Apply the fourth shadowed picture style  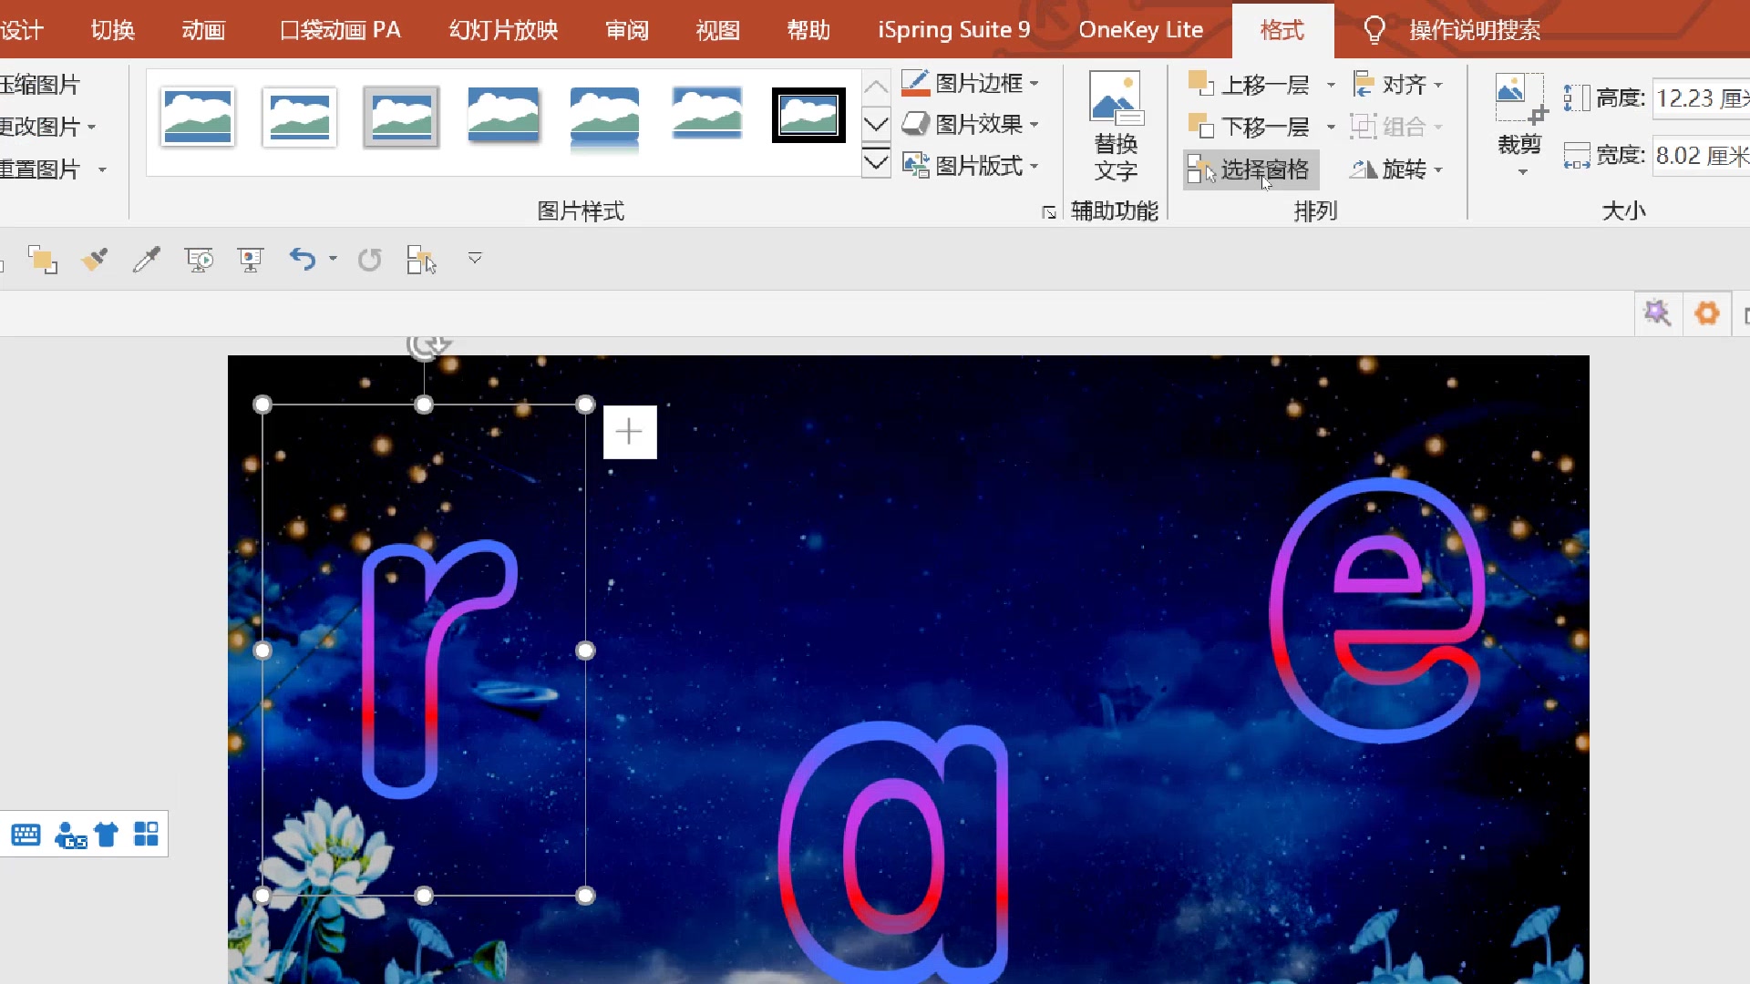pos(503,115)
